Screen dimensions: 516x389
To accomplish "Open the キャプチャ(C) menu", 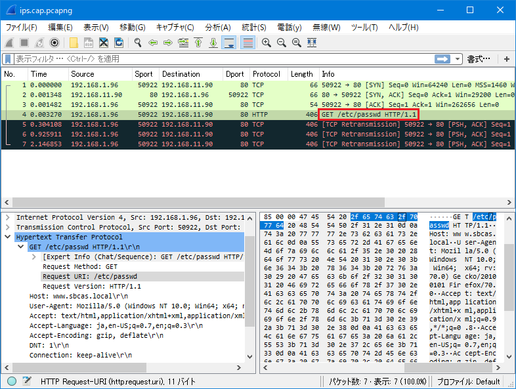I will pos(175,28).
